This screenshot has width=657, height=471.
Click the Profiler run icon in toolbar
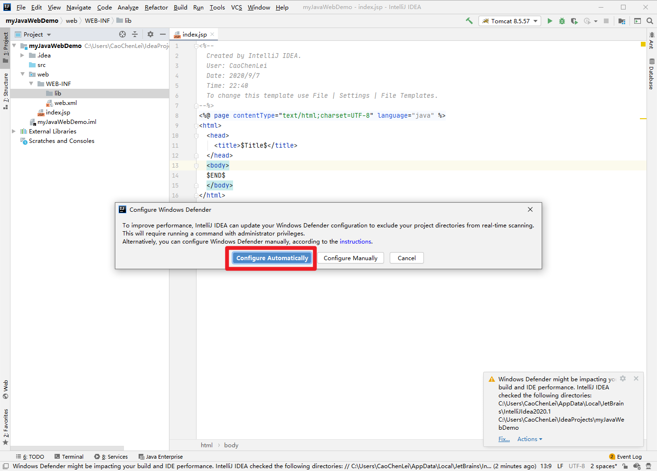[x=587, y=21]
